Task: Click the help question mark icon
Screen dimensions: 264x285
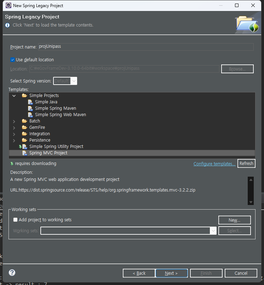Action: pos(12,273)
